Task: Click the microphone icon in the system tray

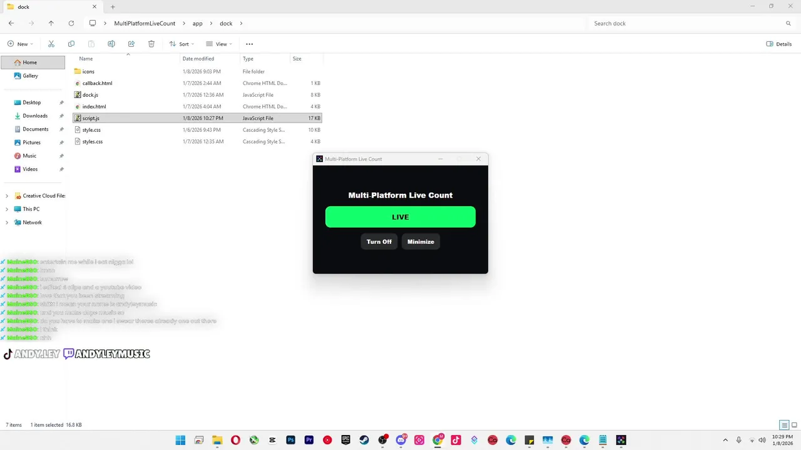Action: [739, 440]
